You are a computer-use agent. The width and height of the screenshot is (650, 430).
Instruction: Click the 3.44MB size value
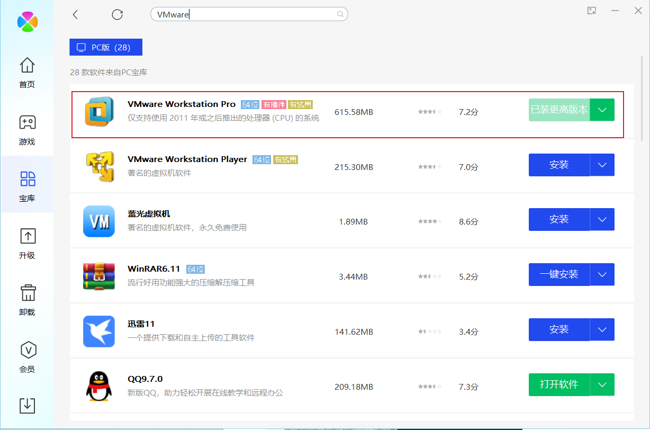point(354,276)
